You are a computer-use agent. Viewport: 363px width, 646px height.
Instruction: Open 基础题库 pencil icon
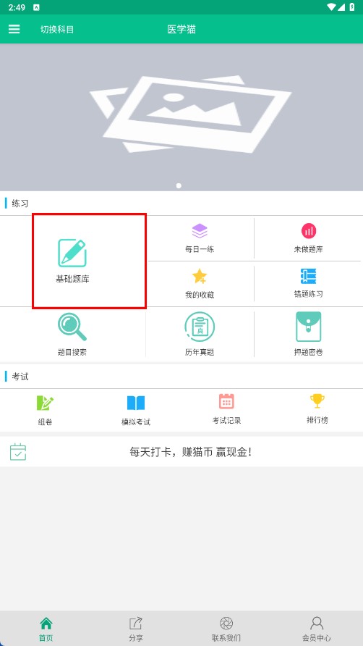[72, 253]
